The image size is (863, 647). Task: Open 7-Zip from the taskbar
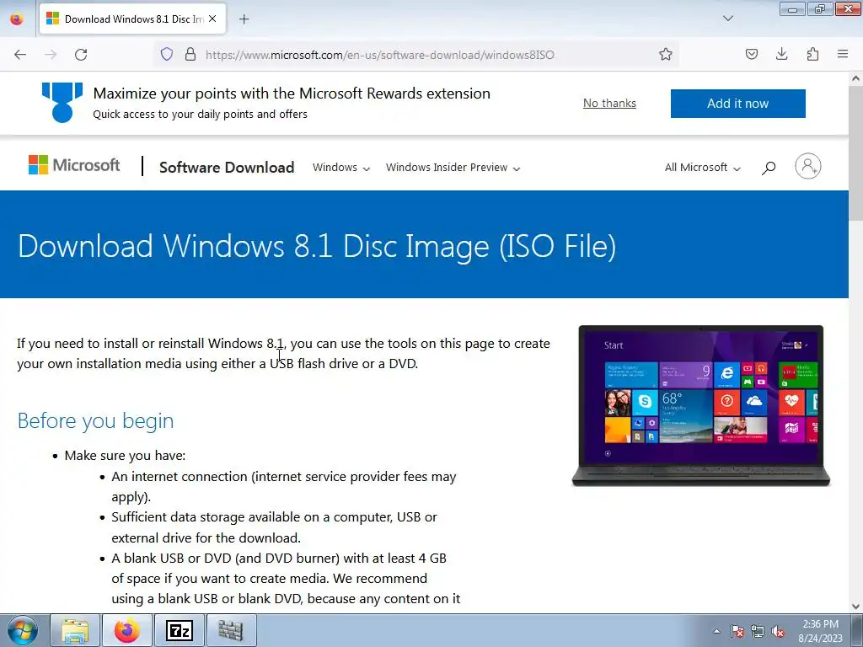[180, 630]
